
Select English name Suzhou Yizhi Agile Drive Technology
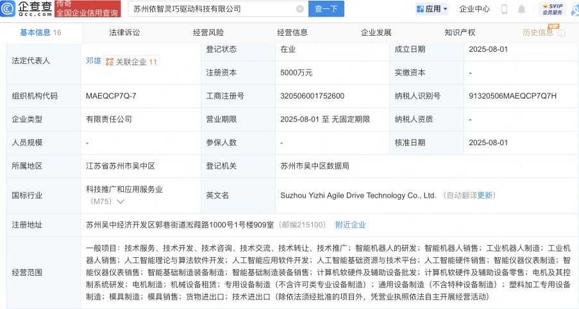pos(358,195)
